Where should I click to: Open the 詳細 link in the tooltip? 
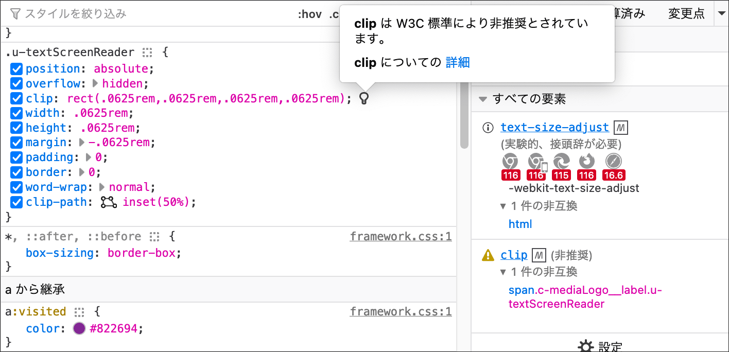click(458, 63)
